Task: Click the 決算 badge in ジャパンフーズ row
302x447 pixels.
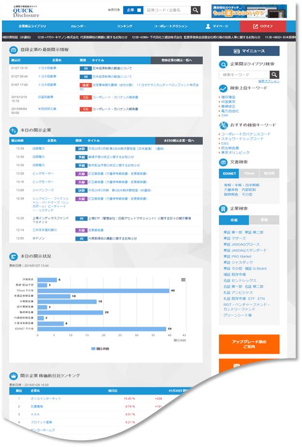Action: 82,190
